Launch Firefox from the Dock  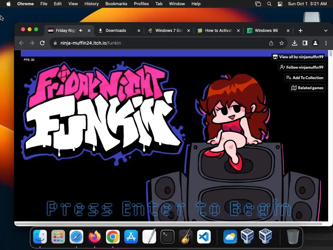tap(95, 237)
